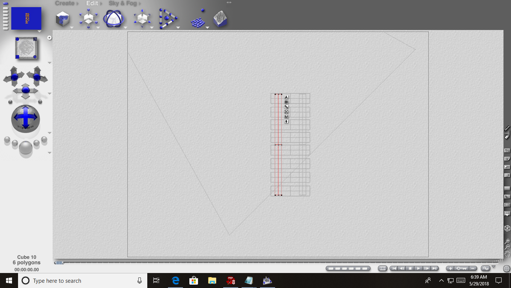
Task: Select the Align tool triangle icon
Action: tap(168, 19)
